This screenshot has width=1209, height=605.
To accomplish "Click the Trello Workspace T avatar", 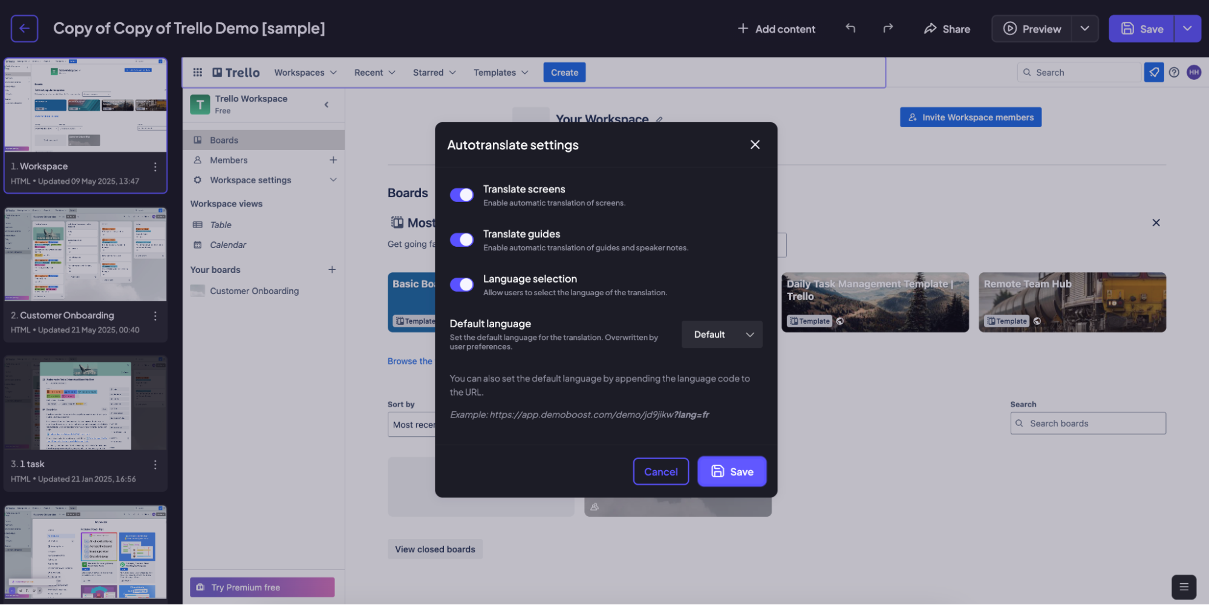I will pyautogui.click(x=200, y=105).
